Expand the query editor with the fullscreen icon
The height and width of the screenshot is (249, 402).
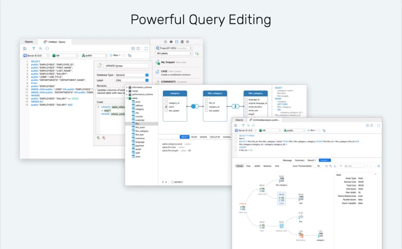[146, 49]
